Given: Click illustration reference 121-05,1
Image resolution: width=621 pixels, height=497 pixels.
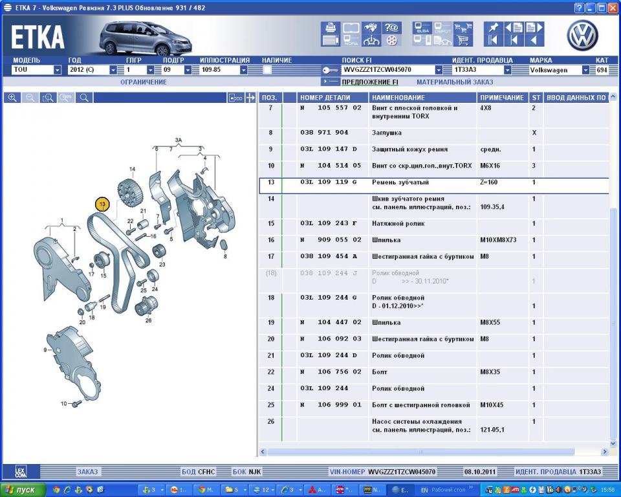Looking at the screenshot, I should click(x=492, y=430).
